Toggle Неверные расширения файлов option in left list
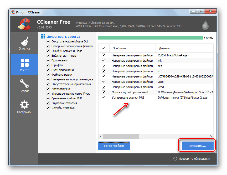The image size is (227, 175). [48, 46]
